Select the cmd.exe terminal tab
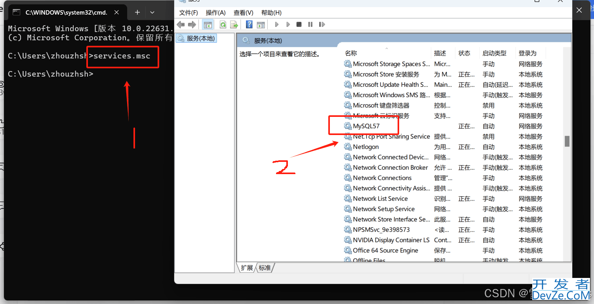 point(67,12)
